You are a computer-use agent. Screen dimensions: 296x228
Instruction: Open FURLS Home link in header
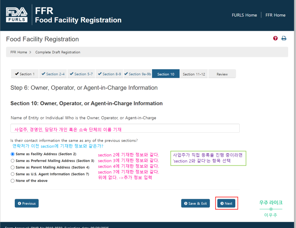click(x=244, y=15)
